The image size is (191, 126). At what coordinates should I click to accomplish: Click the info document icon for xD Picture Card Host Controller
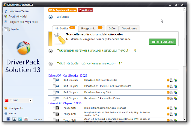[x=172, y=86]
